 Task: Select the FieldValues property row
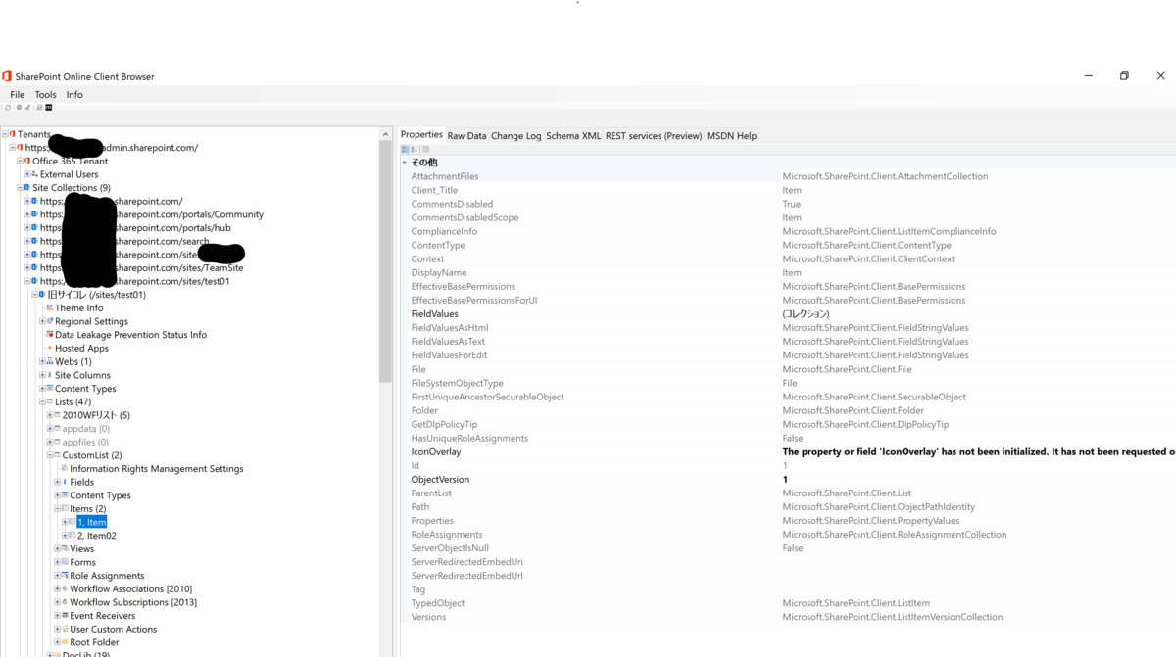(788, 314)
